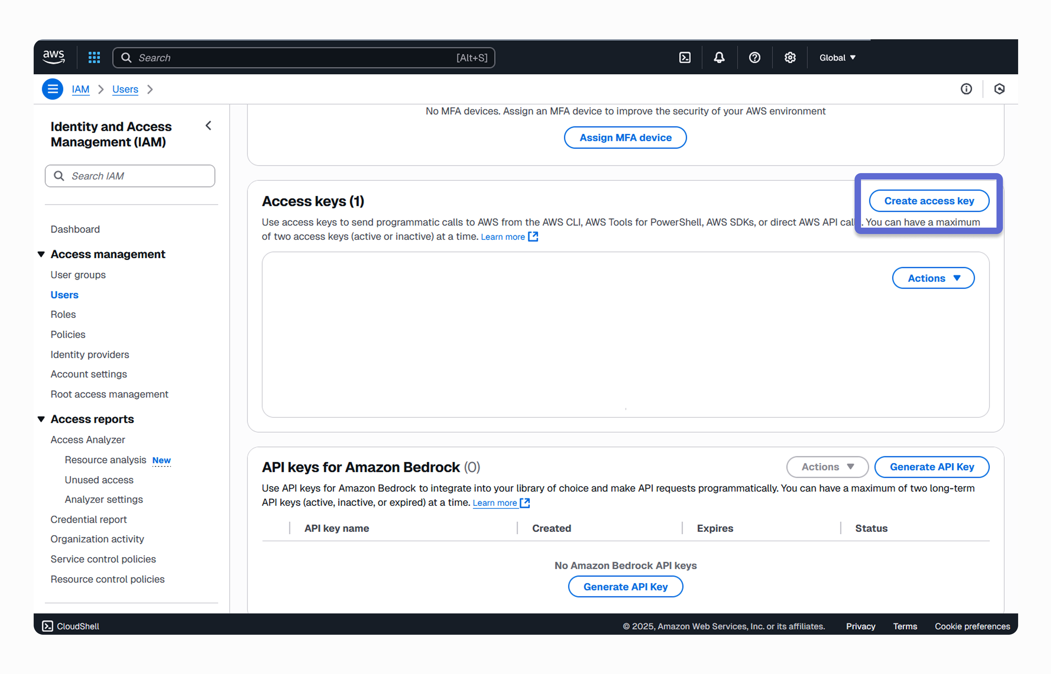Toggle the blue hamburger navigation menu

click(x=53, y=89)
